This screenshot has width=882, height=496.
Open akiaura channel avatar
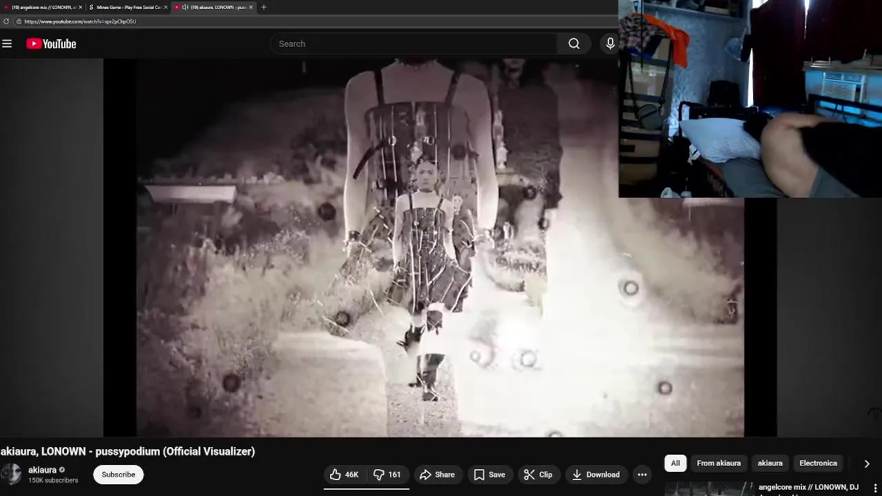(11, 475)
